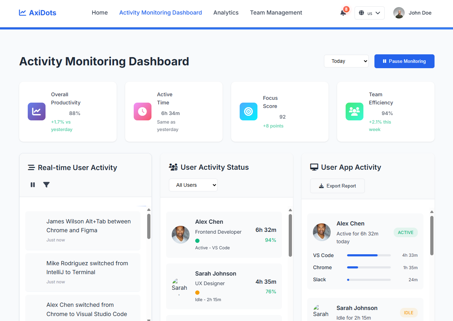Open the language selector showing us
The height and width of the screenshot is (321, 453).
tap(369, 13)
